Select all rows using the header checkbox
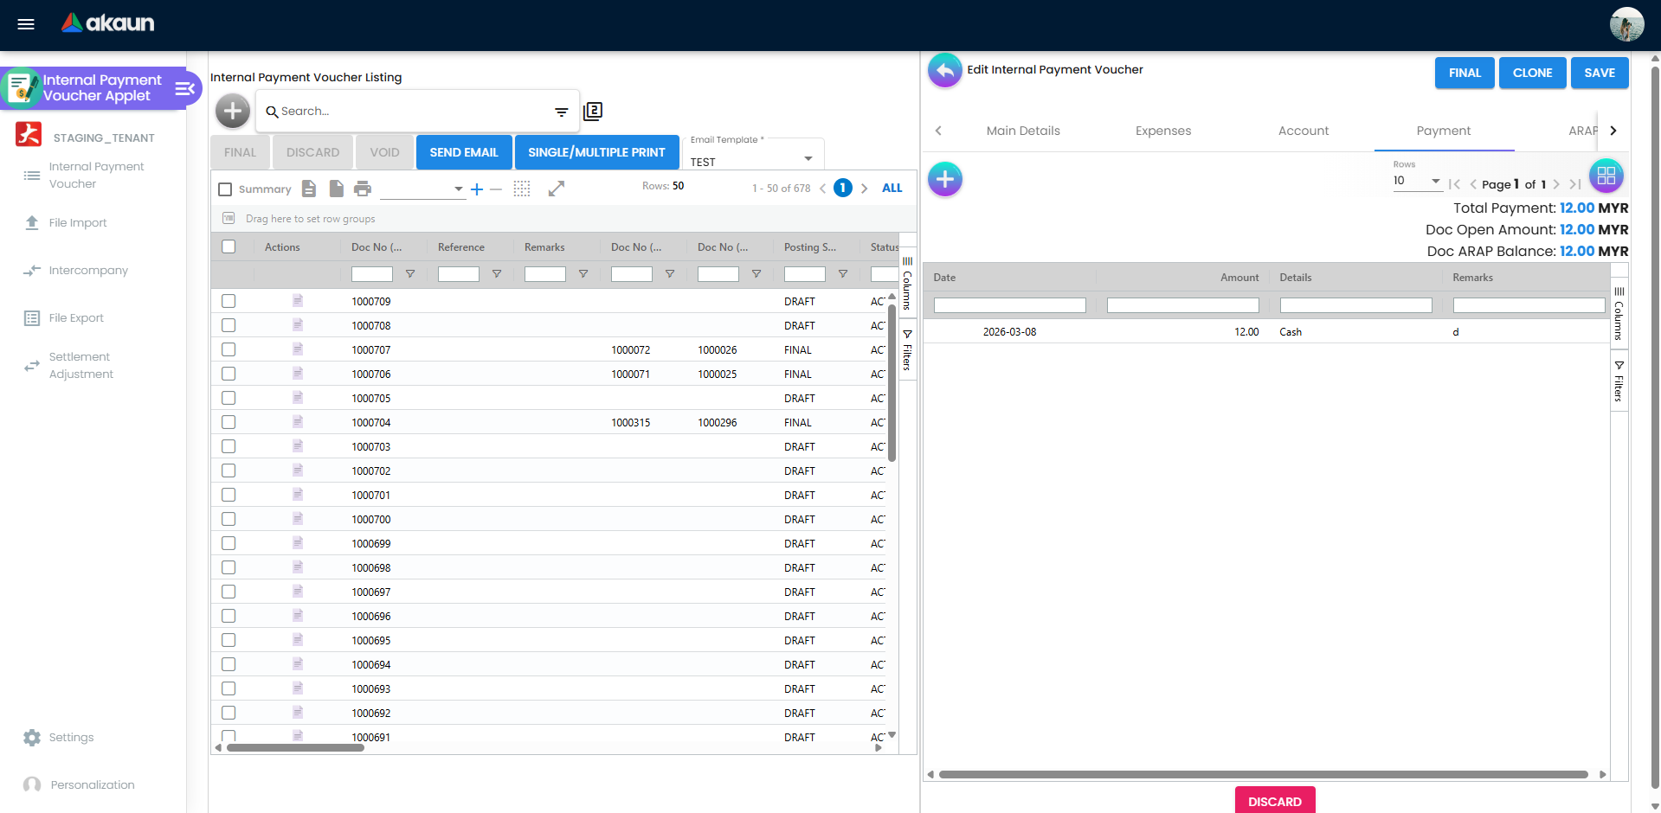The height and width of the screenshot is (813, 1661). tap(229, 246)
